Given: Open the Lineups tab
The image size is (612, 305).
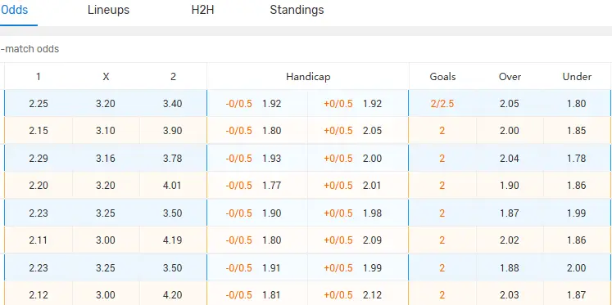Looking at the screenshot, I should click(108, 10).
